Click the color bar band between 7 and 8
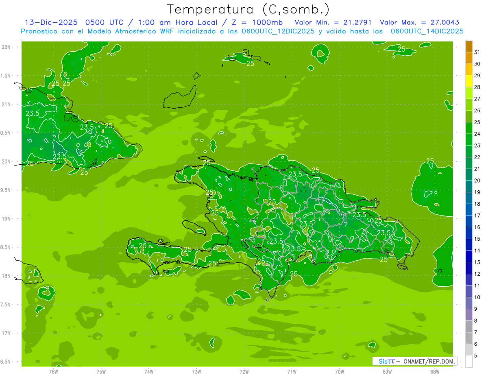488x377 pixels. tap(469, 327)
